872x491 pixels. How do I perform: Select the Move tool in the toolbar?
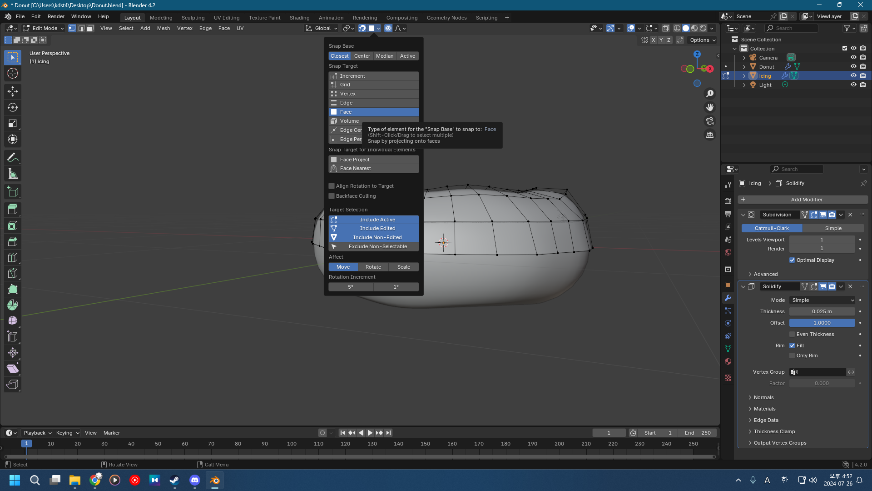pyautogui.click(x=13, y=91)
